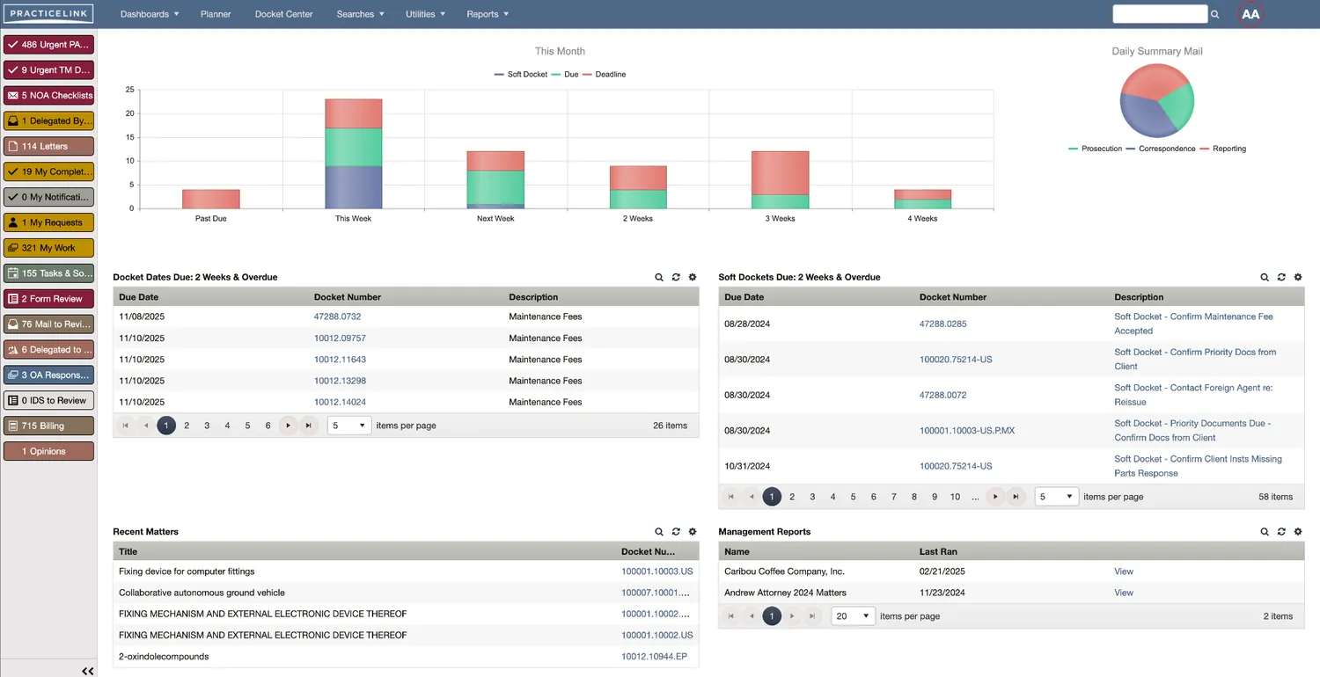Click the top search input field
This screenshot has height=677, width=1320.
(1159, 14)
